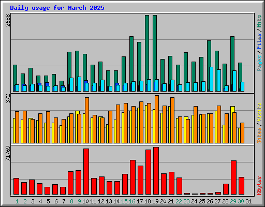Click the yellow 'Visits' legend label

tap(259, 113)
